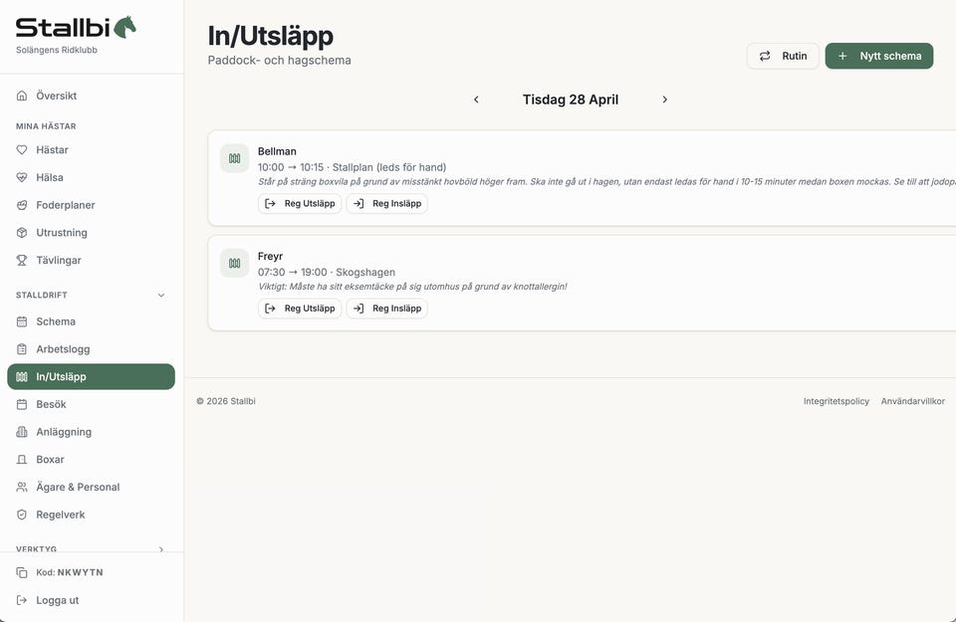The height and width of the screenshot is (622, 956).
Task: Open the Översikt menu item
Action: (x=91, y=96)
